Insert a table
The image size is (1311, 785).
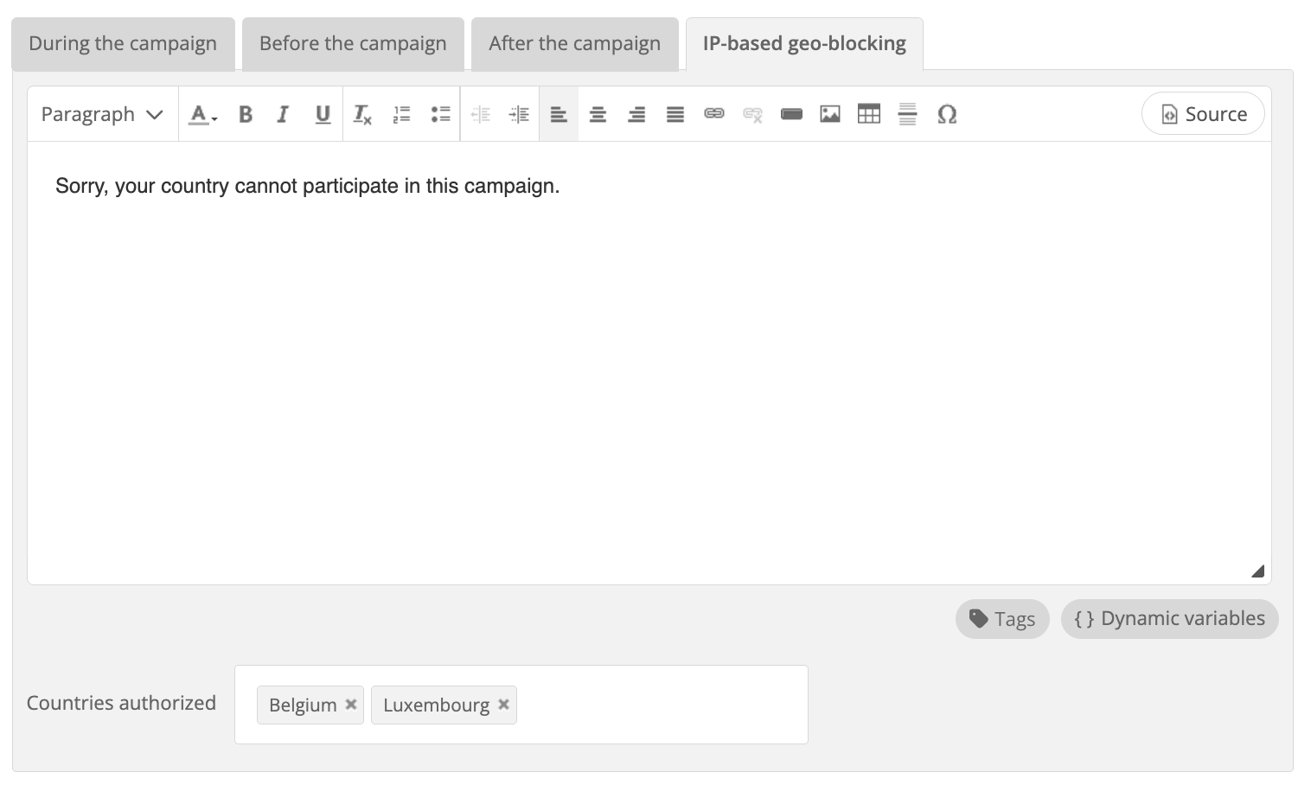[869, 114]
